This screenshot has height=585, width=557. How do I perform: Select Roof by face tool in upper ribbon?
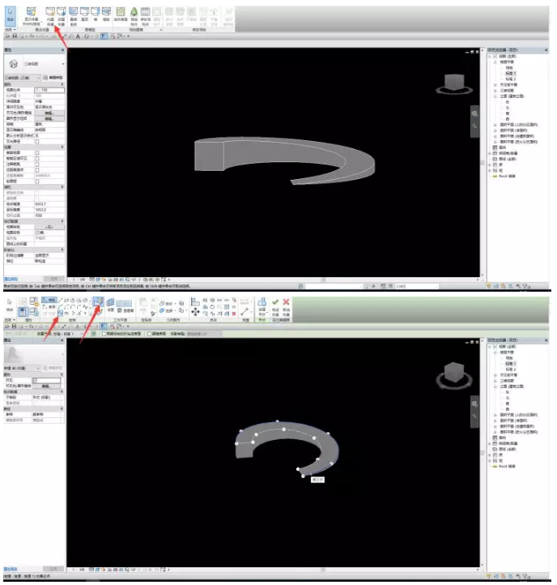pos(85,15)
